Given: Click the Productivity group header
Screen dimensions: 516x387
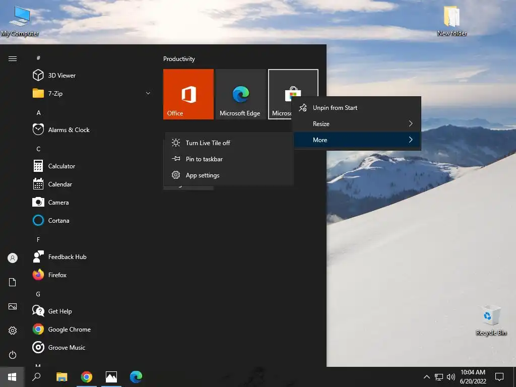Looking at the screenshot, I should pos(179,59).
